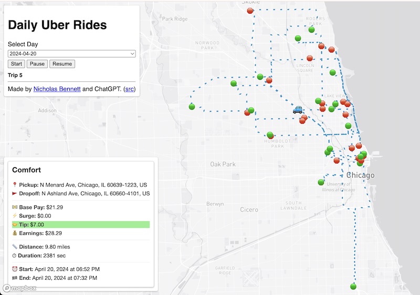
Task: Click the Select Day label
Action: click(23, 44)
